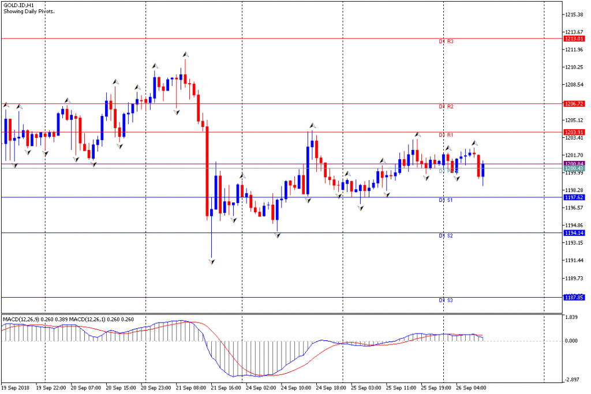Select the D1 S1 pivot line label
Viewport: 591px width, 394px height.
point(446,200)
